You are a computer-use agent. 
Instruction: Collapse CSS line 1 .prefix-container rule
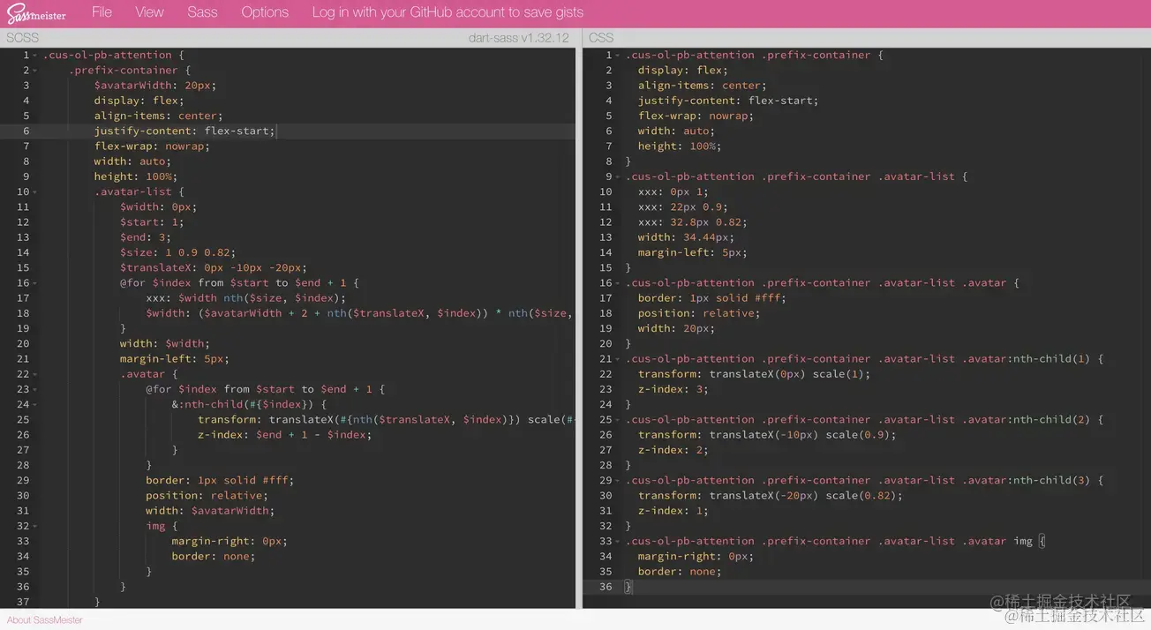(x=618, y=55)
